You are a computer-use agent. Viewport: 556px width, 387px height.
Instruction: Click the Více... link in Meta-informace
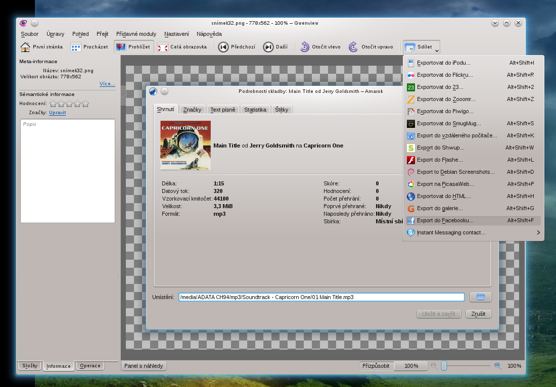click(107, 84)
